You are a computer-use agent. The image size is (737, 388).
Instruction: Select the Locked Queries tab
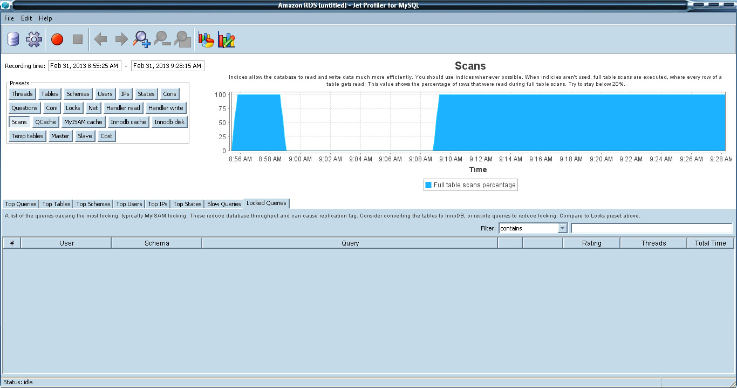click(x=267, y=203)
